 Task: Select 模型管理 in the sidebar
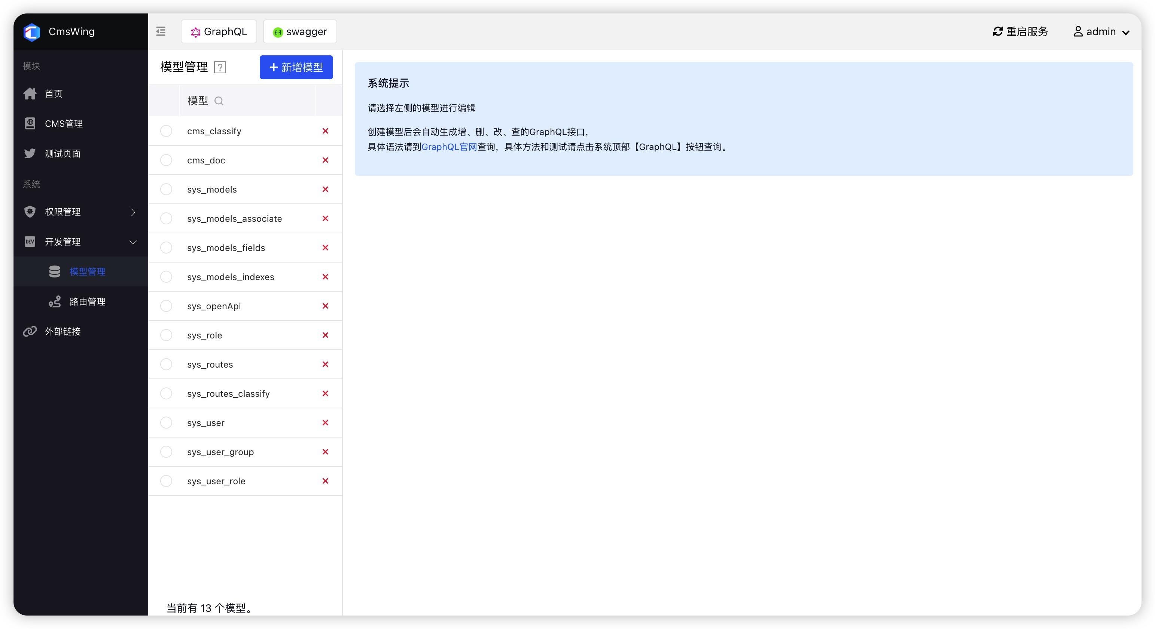[x=81, y=271]
